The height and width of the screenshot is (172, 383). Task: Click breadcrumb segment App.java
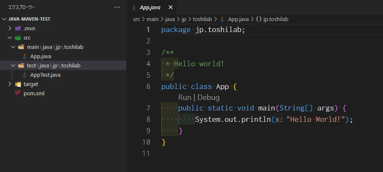click(238, 19)
